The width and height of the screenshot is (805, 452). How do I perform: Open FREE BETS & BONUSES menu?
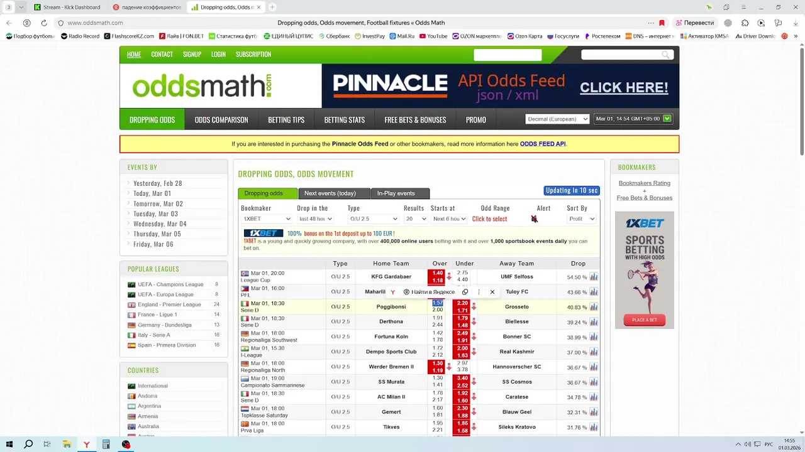(x=415, y=120)
